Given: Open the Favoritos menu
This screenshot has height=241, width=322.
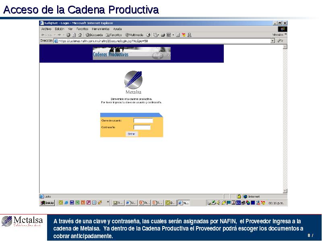Looking at the screenshot, I should [x=83, y=29].
